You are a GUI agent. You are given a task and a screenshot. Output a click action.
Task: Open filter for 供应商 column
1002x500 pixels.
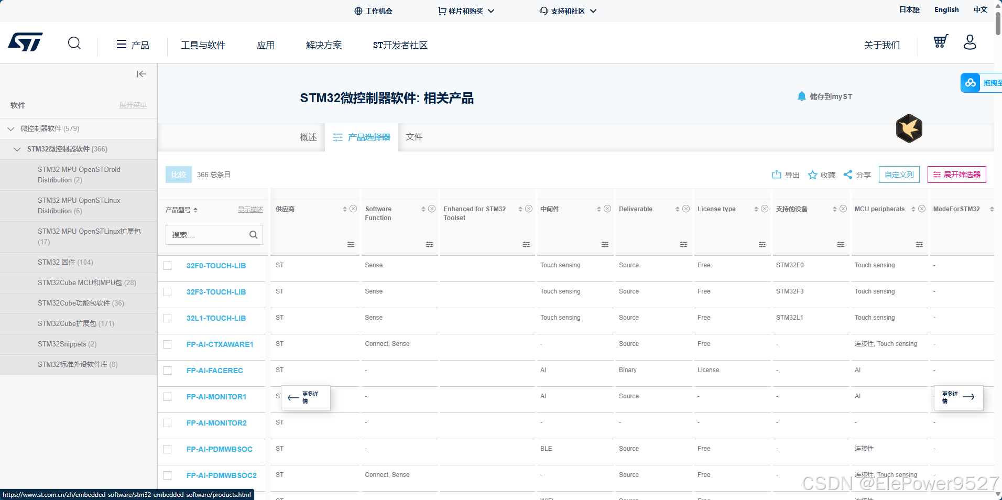pos(351,244)
